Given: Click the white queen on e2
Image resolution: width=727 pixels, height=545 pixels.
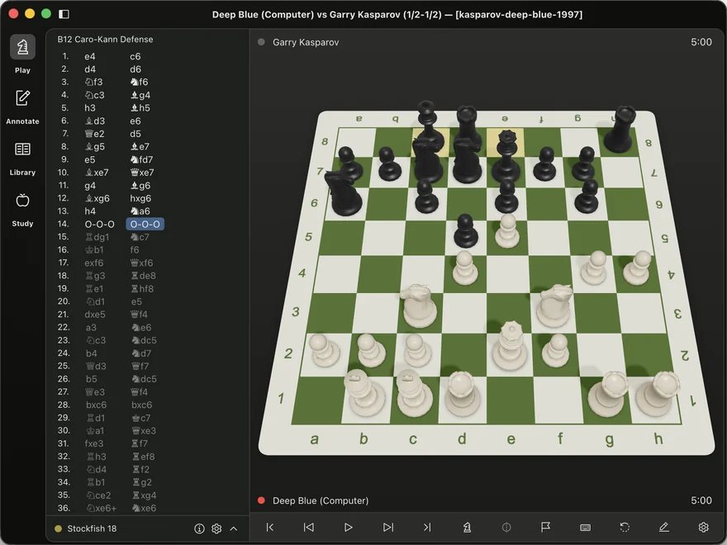Looking at the screenshot, I should 510,347.
